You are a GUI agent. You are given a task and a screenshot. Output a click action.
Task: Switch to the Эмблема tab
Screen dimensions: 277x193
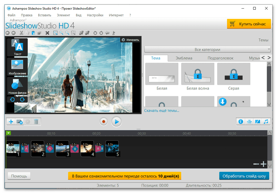pos(184,58)
